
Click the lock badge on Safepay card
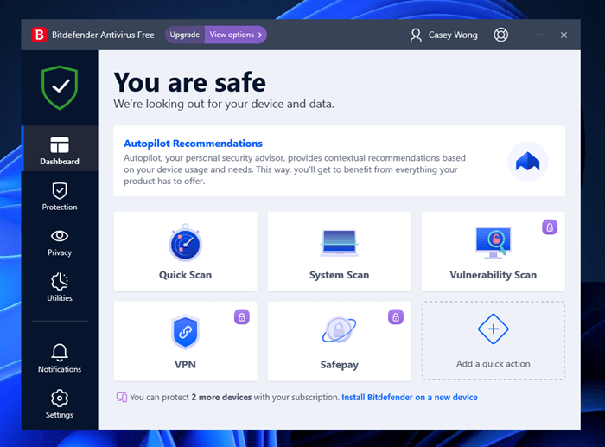(x=396, y=317)
